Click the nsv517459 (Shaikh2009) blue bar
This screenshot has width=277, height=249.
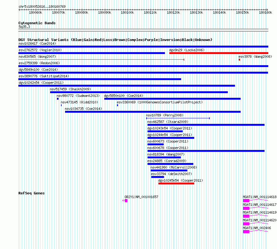point(139,92)
